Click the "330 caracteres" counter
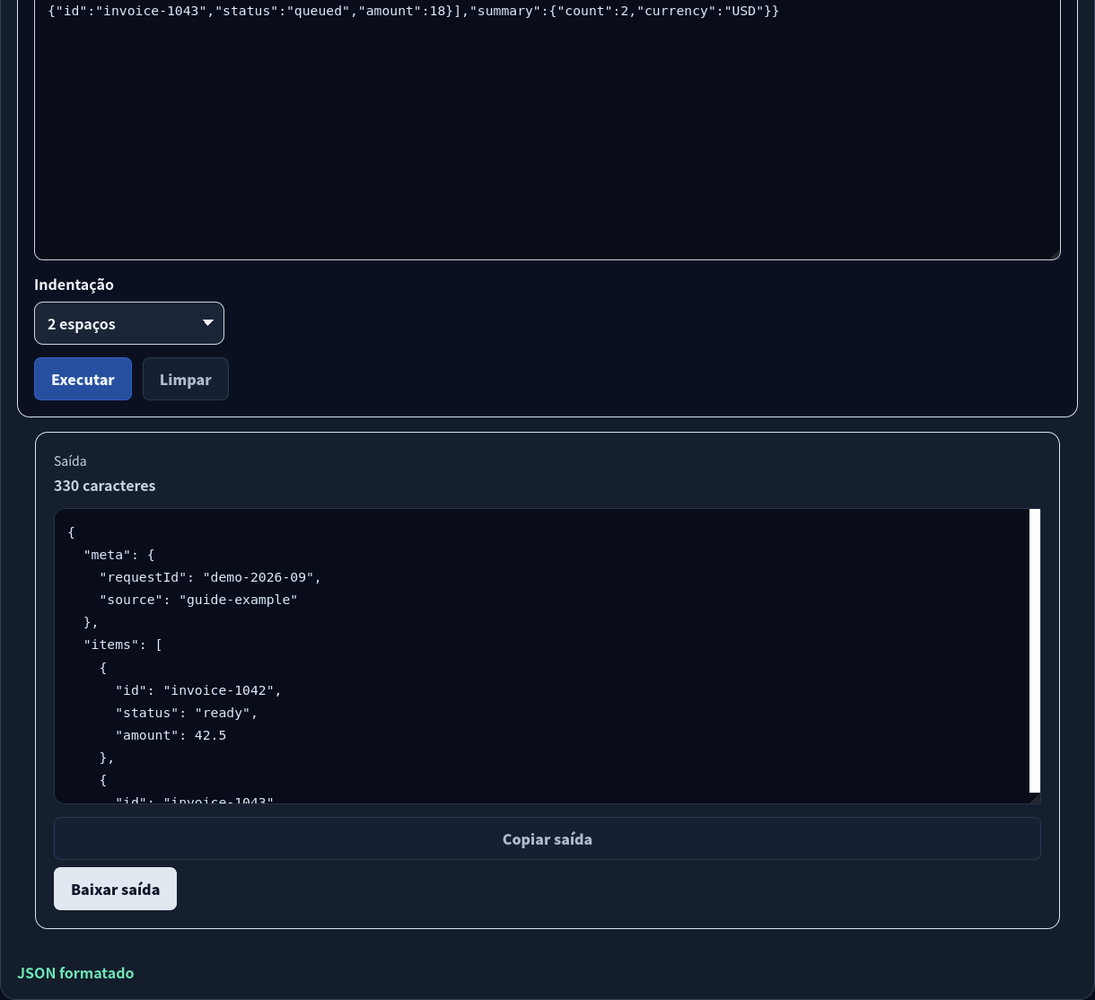This screenshot has height=1000, width=1095. (105, 486)
